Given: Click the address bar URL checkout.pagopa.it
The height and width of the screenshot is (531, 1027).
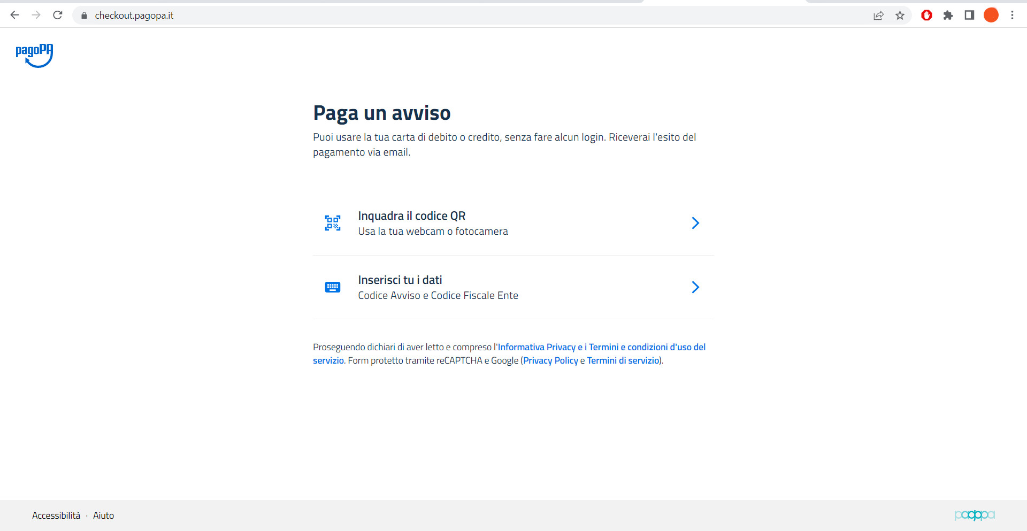Looking at the screenshot, I should tap(134, 16).
